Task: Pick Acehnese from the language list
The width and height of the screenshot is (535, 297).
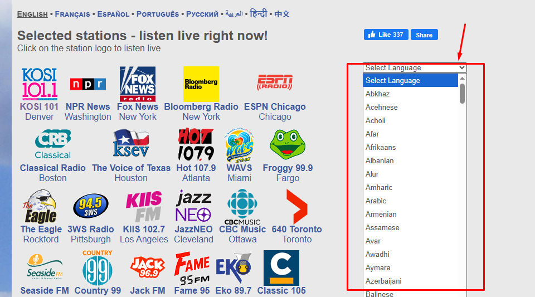Action: click(411, 107)
